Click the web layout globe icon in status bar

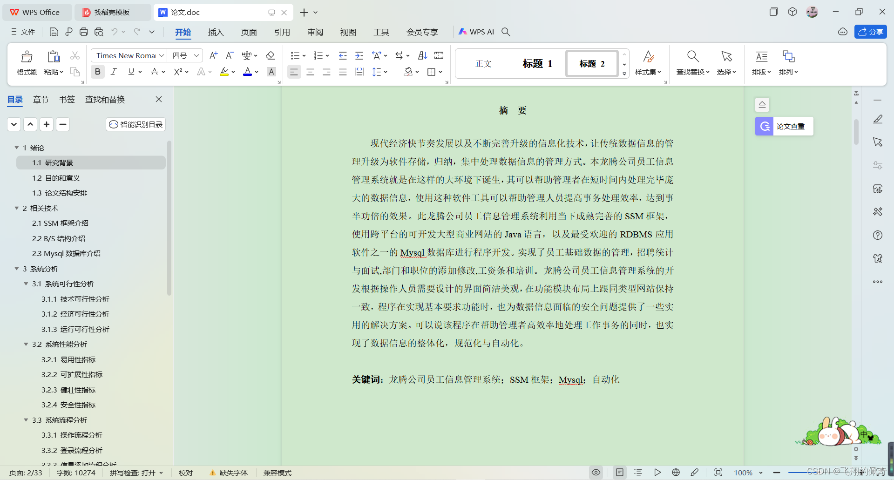(x=676, y=473)
